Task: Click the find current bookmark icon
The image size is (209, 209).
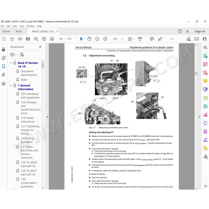Action: pos(22,55)
